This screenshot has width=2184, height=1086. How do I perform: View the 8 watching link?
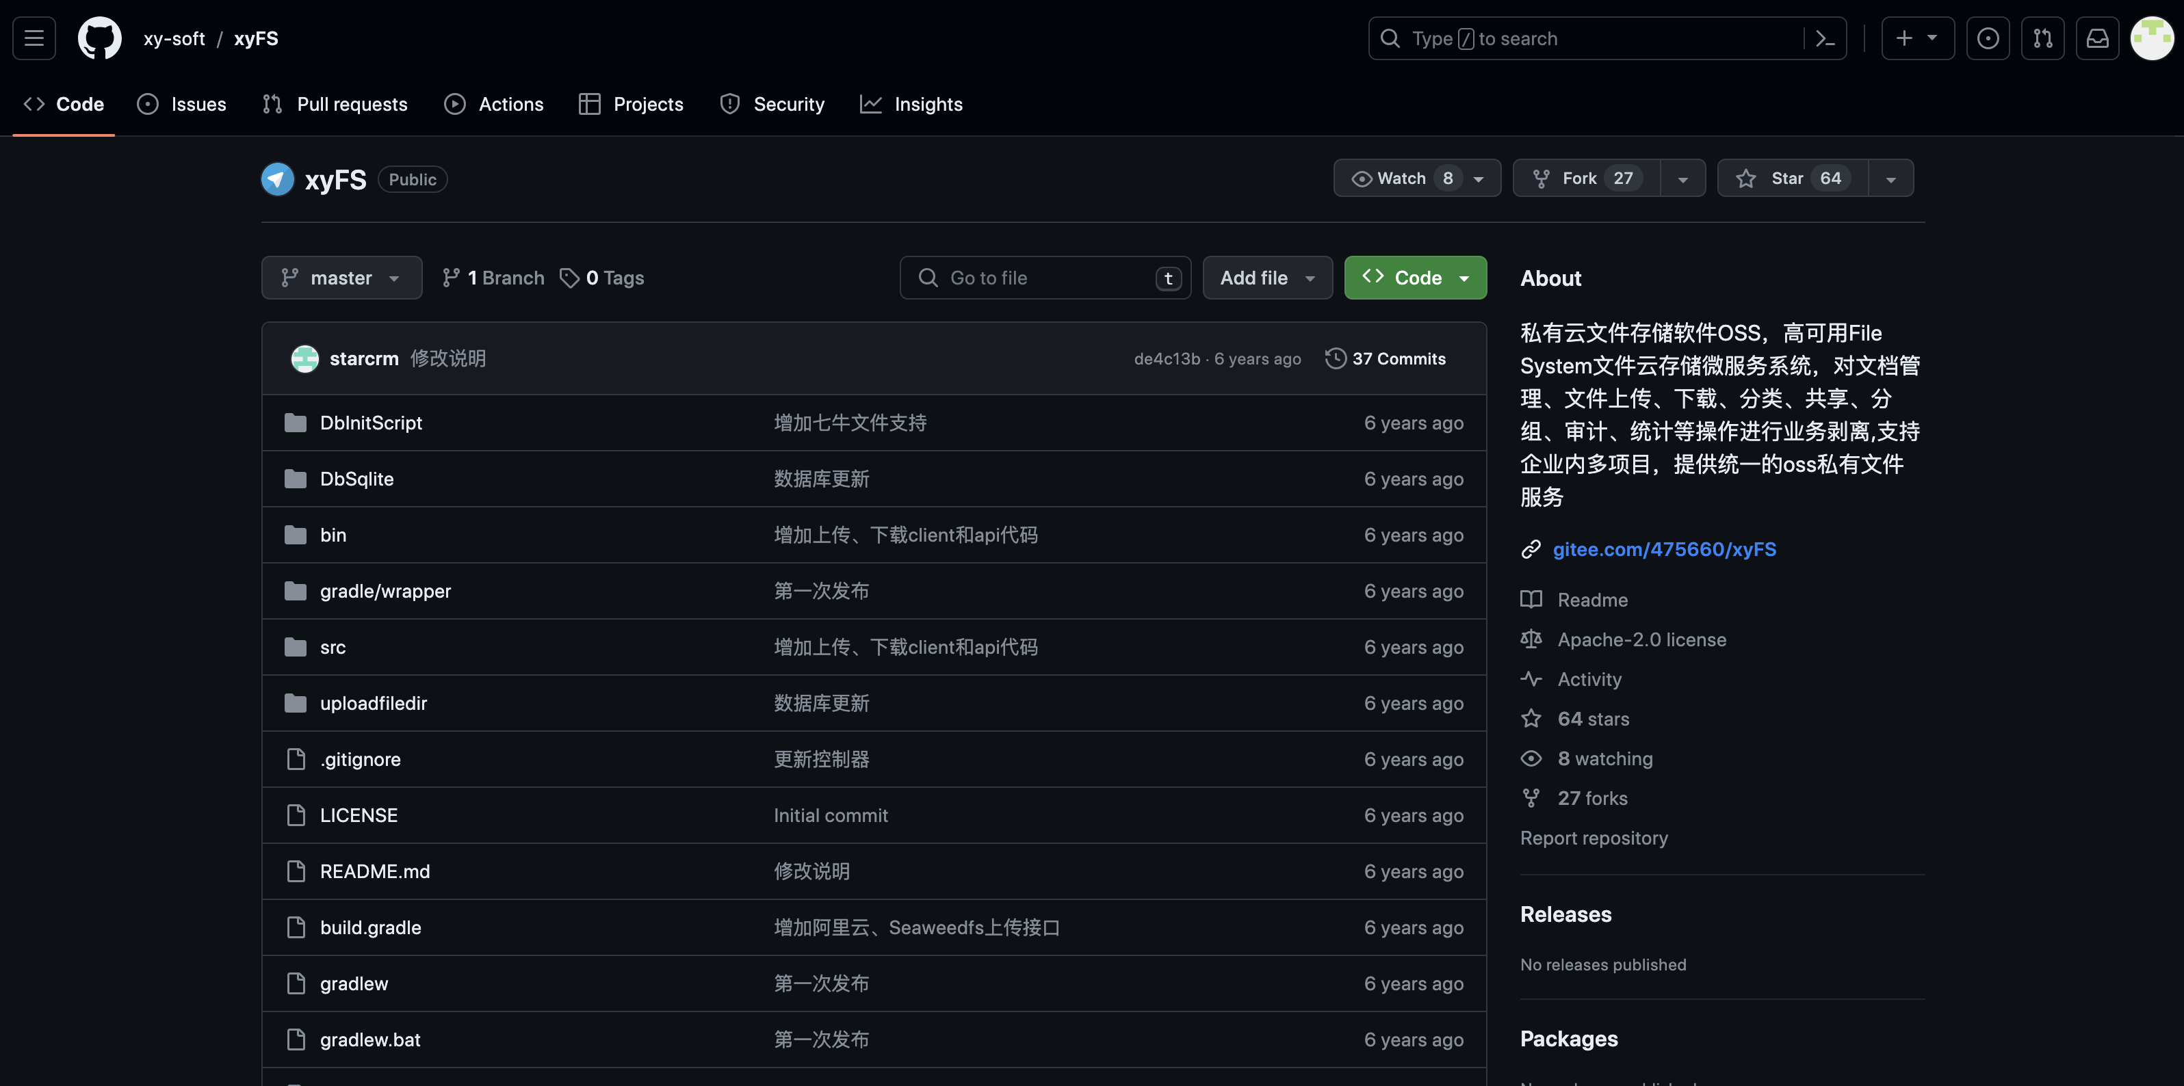[1605, 759]
